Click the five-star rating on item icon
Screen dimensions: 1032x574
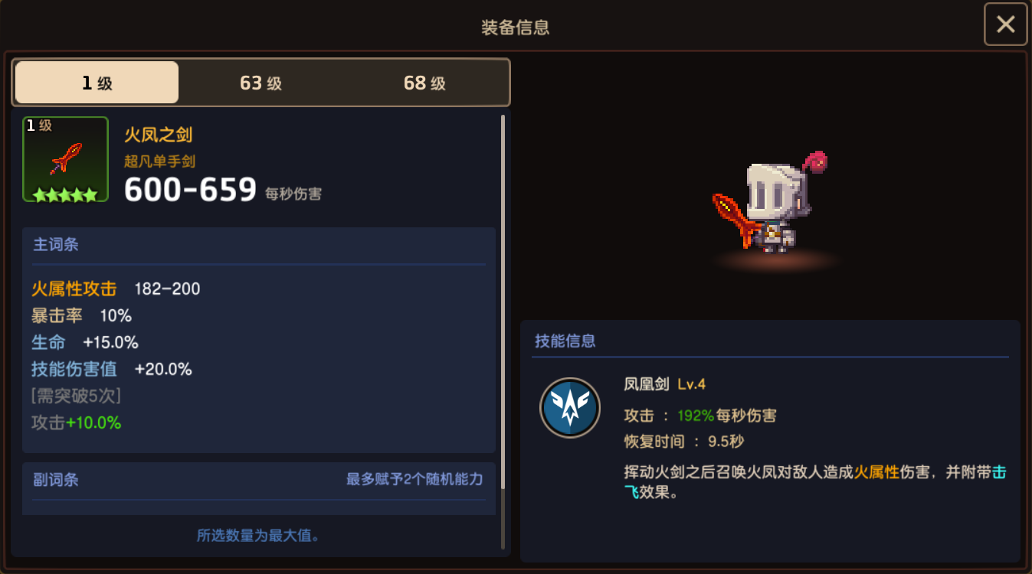pyautogui.click(x=66, y=194)
